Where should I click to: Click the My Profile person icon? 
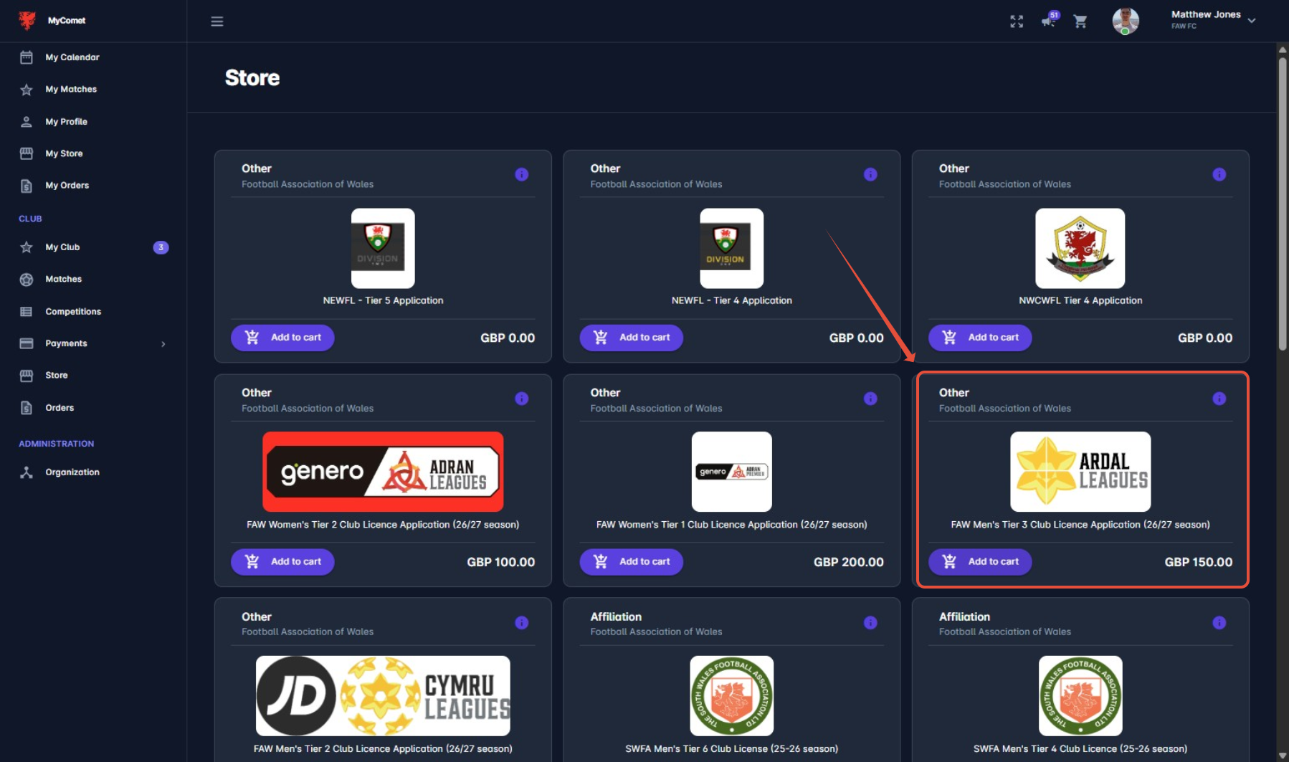(x=27, y=122)
